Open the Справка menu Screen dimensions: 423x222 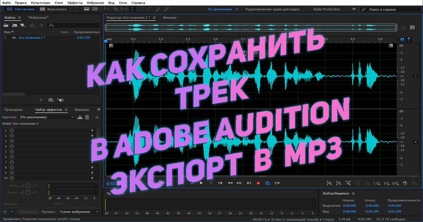[x=138, y=2]
